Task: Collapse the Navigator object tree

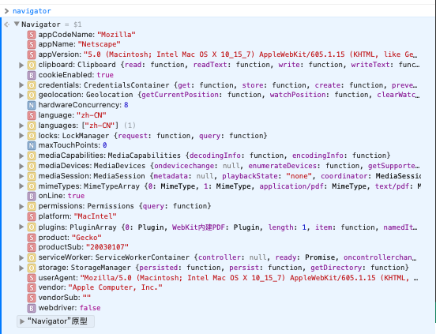Action: click(x=17, y=24)
